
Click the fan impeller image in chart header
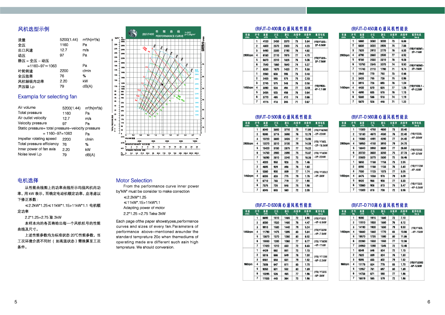[133, 33]
